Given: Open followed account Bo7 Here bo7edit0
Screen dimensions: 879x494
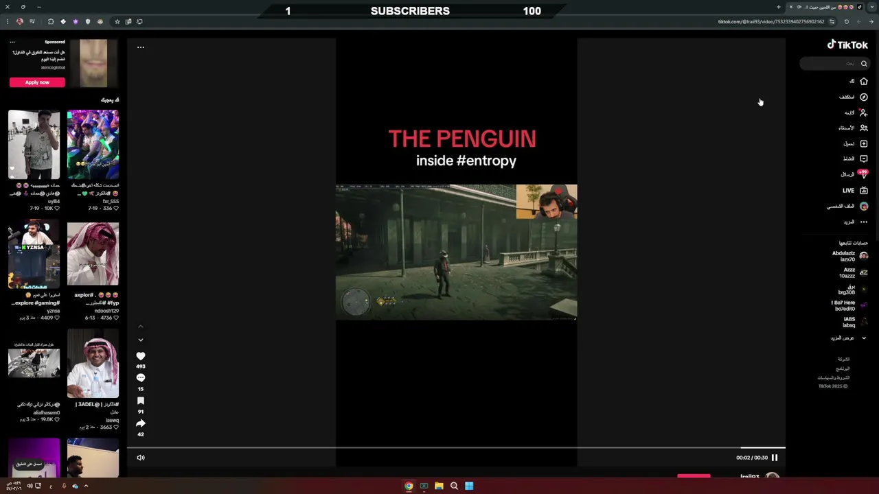Looking at the screenshot, I should [x=850, y=305].
